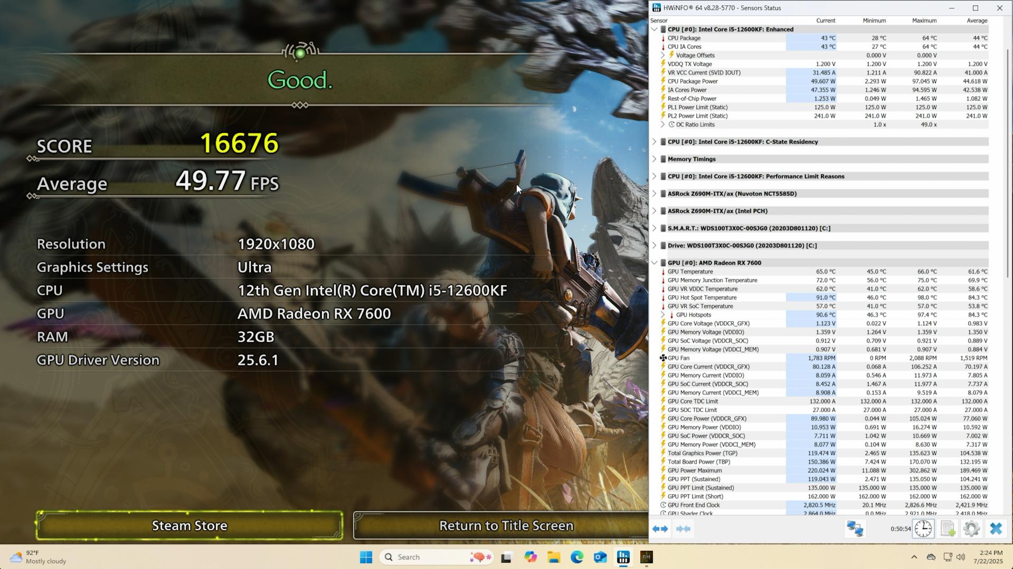Collapse the CPU Intel Core i5-12600KF Enhanced group
The height and width of the screenshot is (569, 1013).
coord(655,30)
